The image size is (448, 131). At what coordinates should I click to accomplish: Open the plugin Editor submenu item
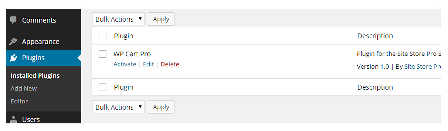click(x=19, y=101)
